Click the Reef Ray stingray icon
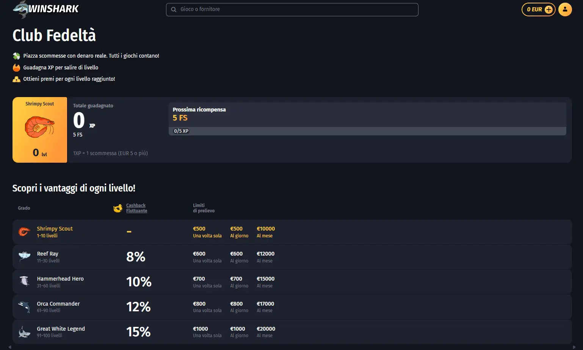Viewport: 583px width, 350px height. (24, 256)
